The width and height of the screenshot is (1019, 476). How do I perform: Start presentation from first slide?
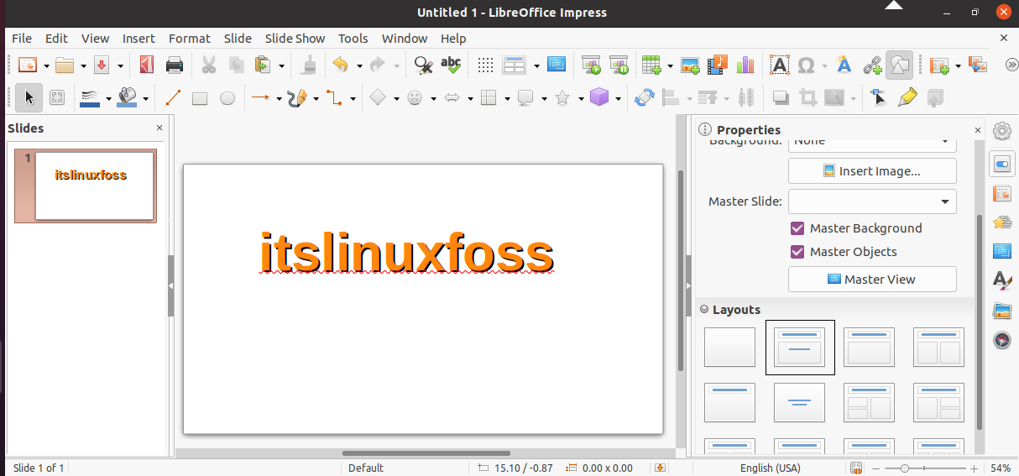(591, 65)
